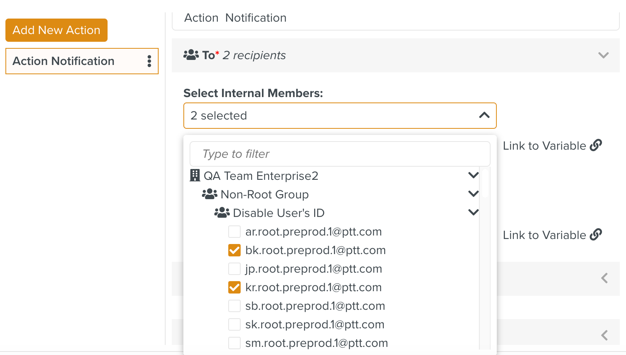
Task: Click the lower Link to Variable chain icon
Action: (596, 235)
